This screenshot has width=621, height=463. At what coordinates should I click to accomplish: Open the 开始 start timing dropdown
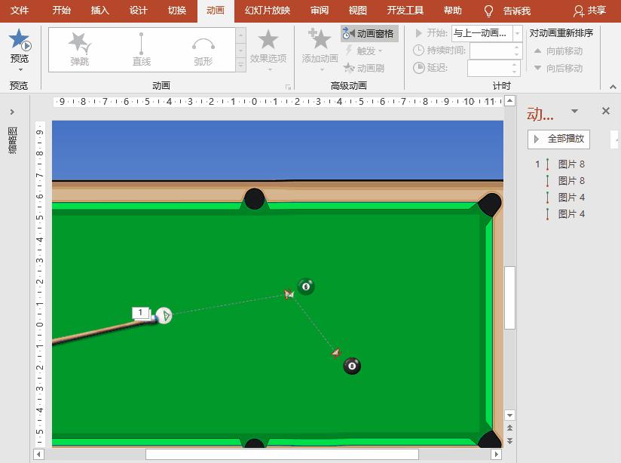pos(515,33)
